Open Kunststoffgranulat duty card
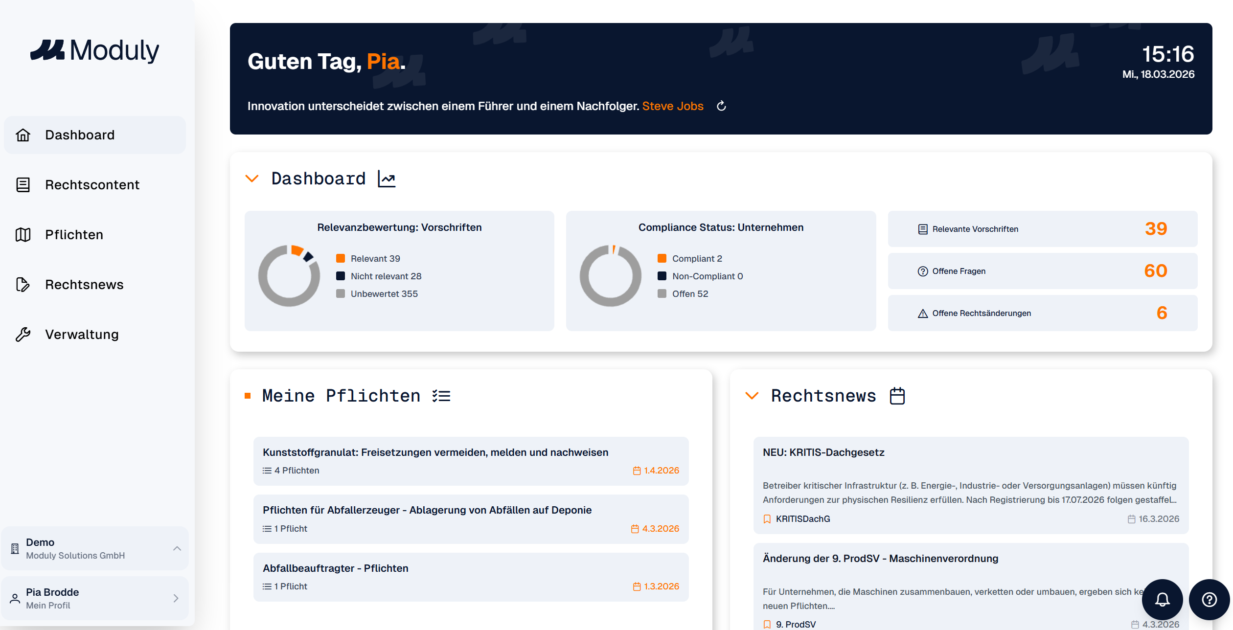Screen dimensions: 1233x630 click(x=471, y=461)
